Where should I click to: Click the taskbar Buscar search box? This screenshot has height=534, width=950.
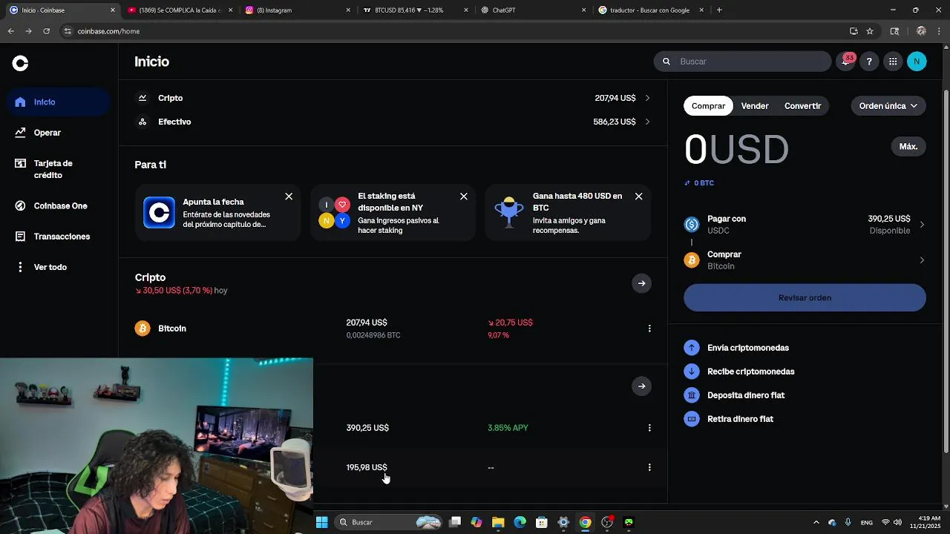click(389, 522)
